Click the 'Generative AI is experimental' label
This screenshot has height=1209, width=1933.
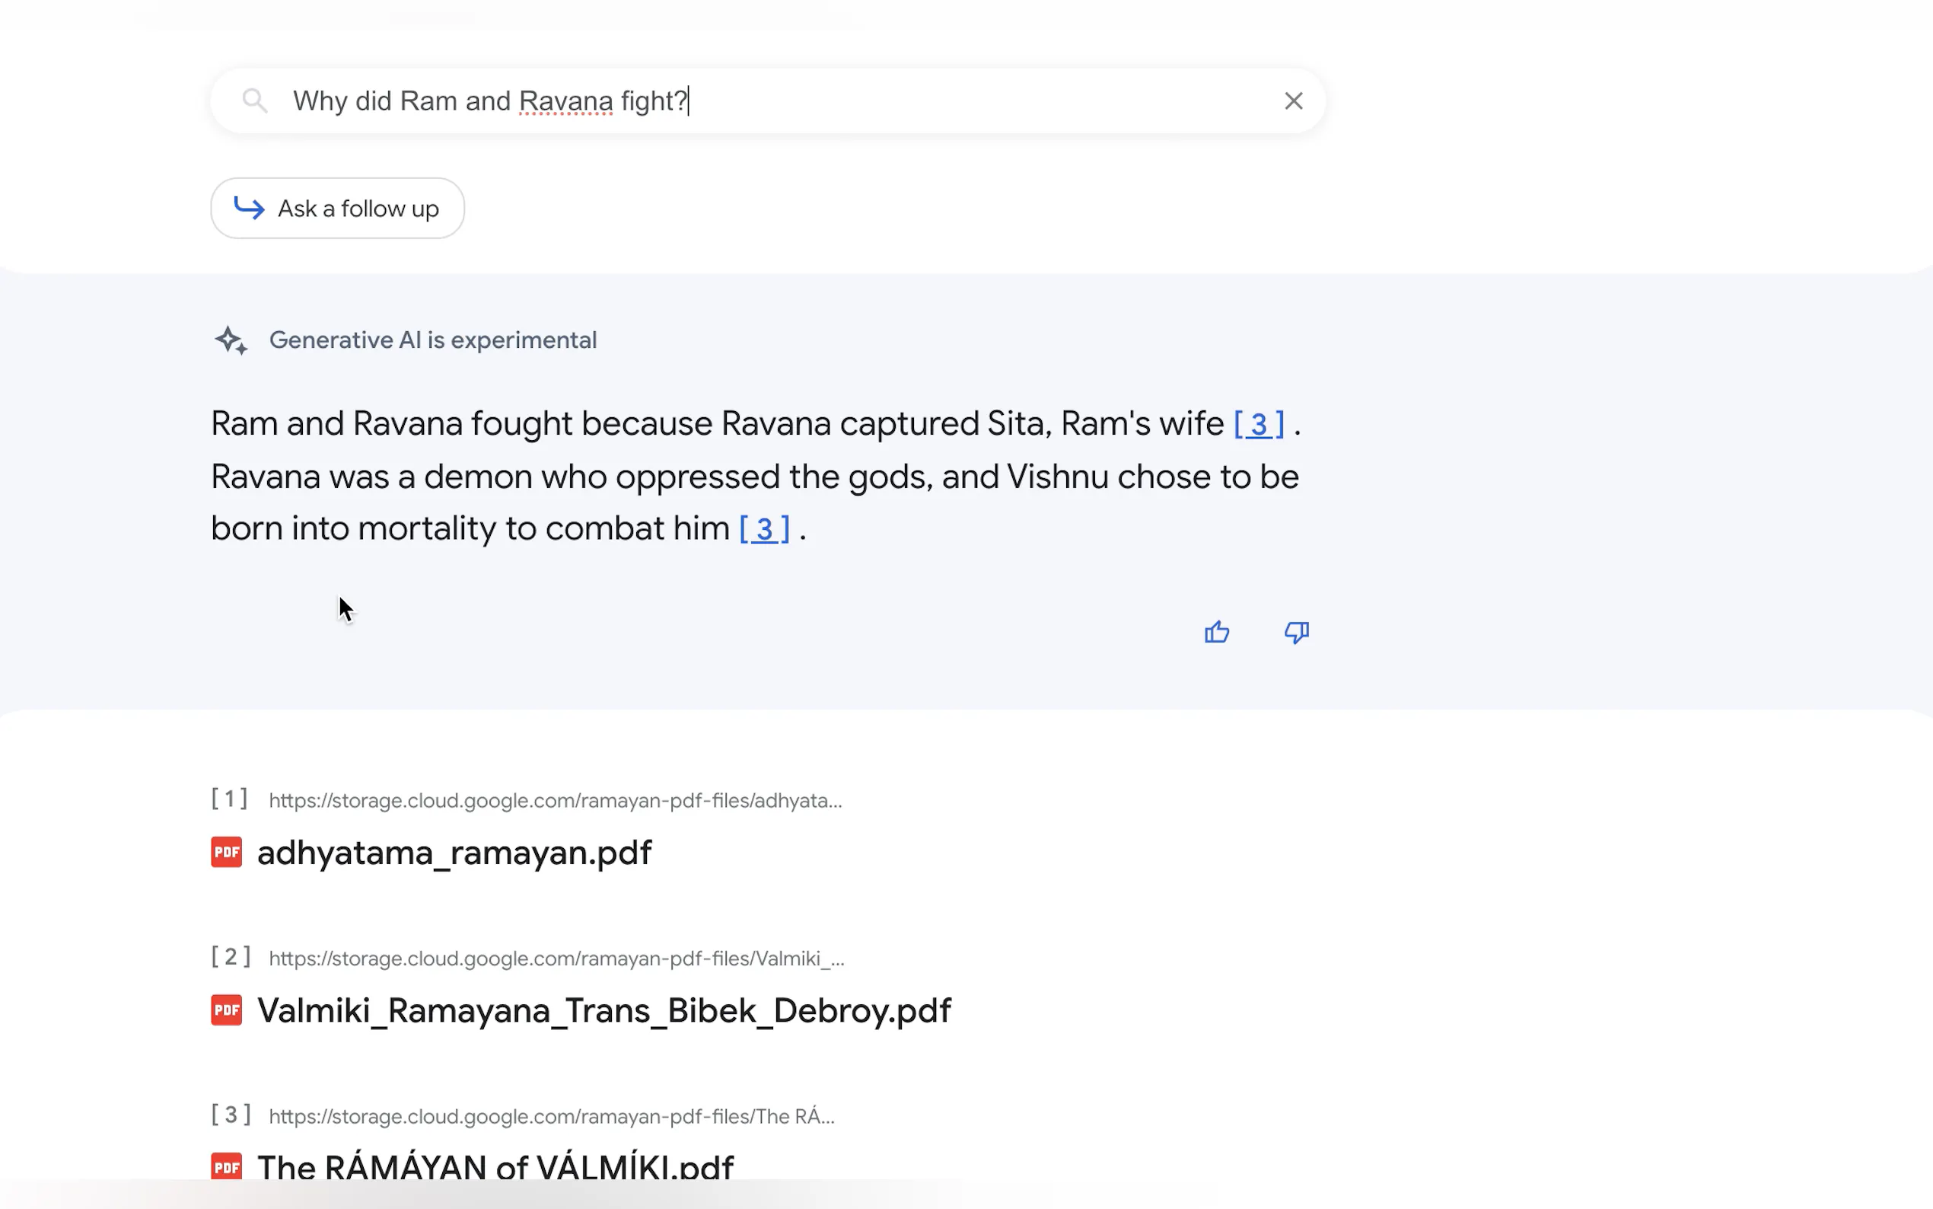click(x=432, y=340)
